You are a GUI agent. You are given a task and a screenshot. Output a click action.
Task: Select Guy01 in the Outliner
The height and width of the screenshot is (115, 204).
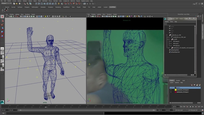click(177, 44)
